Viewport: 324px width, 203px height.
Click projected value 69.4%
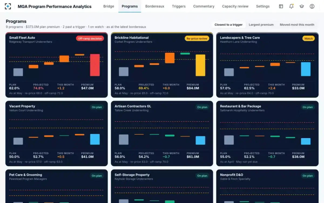point(144,88)
